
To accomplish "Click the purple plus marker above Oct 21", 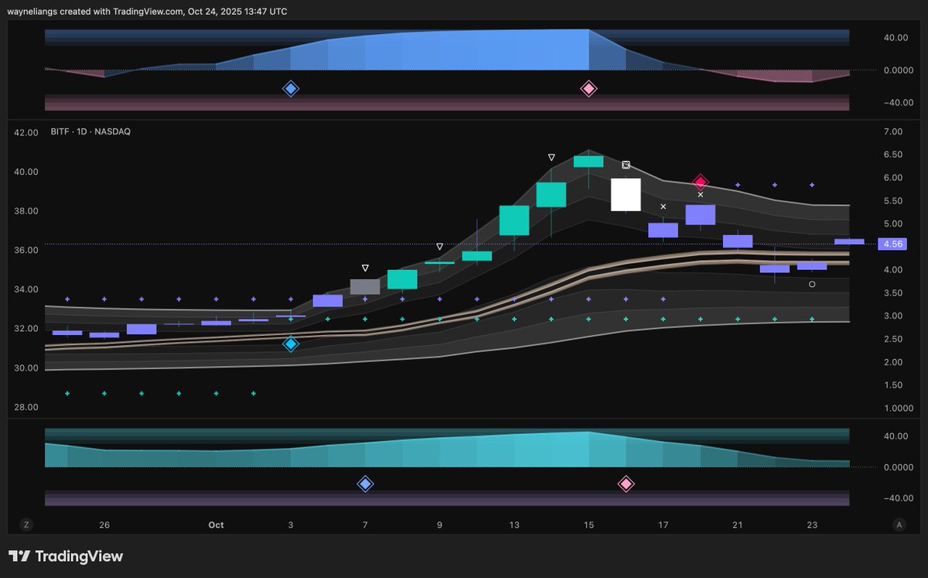I will click(x=738, y=185).
